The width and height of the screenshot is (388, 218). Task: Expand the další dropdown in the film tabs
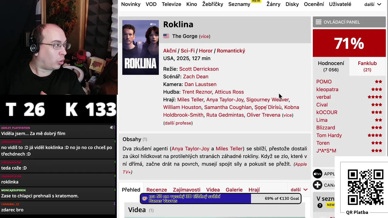[x=299, y=190]
